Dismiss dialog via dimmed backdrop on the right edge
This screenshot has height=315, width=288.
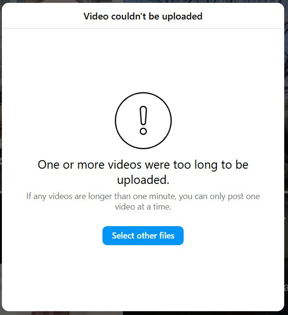pyautogui.click(x=286, y=157)
